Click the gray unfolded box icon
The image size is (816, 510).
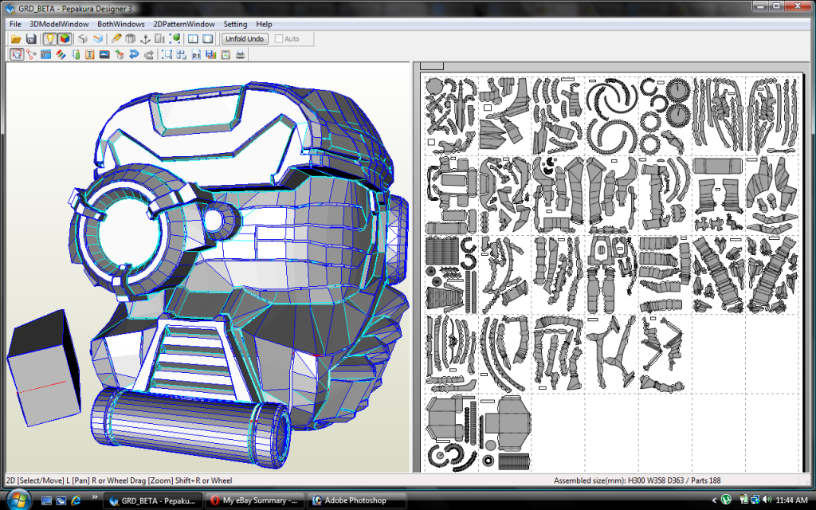coord(131,39)
